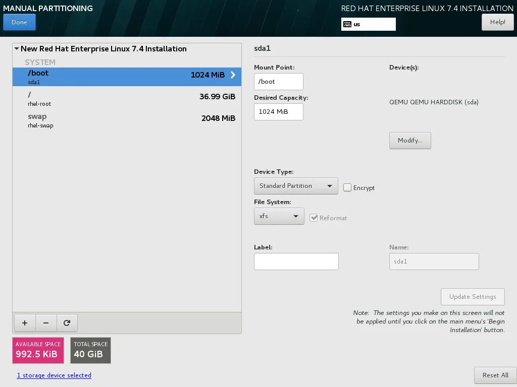Open the Device Type dropdown
Viewport: 517px width, 387px height.
coord(296,186)
